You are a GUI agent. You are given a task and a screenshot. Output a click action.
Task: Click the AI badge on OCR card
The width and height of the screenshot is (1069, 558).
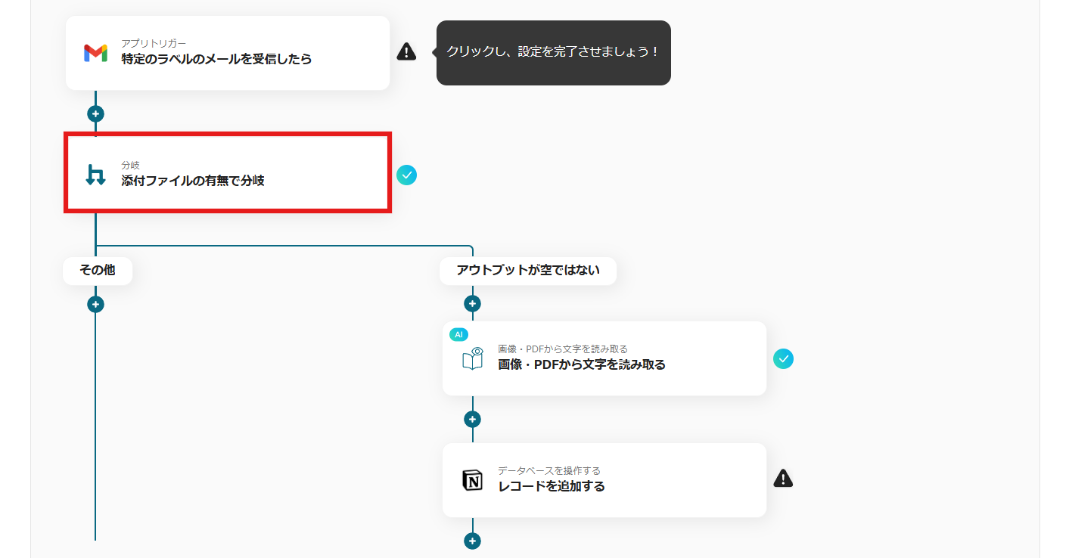pyautogui.click(x=458, y=334)
